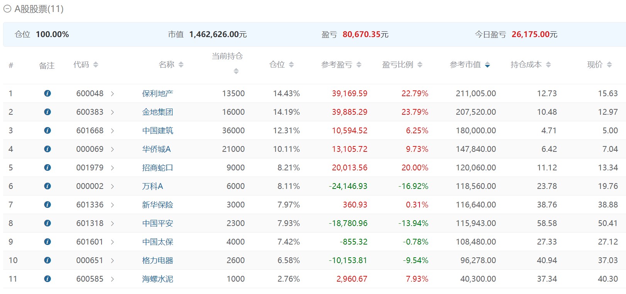Expand the chevron next to code 000002
Screen dimensions: 626x294
(x=112, y=187)
